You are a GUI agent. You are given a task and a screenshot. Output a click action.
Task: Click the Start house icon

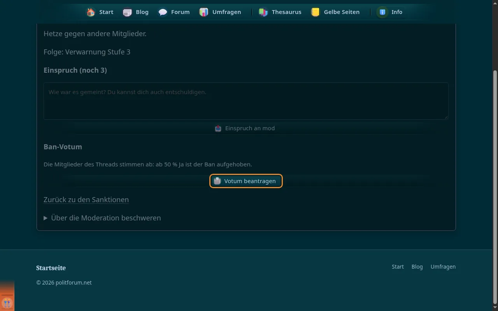(91, 12)
